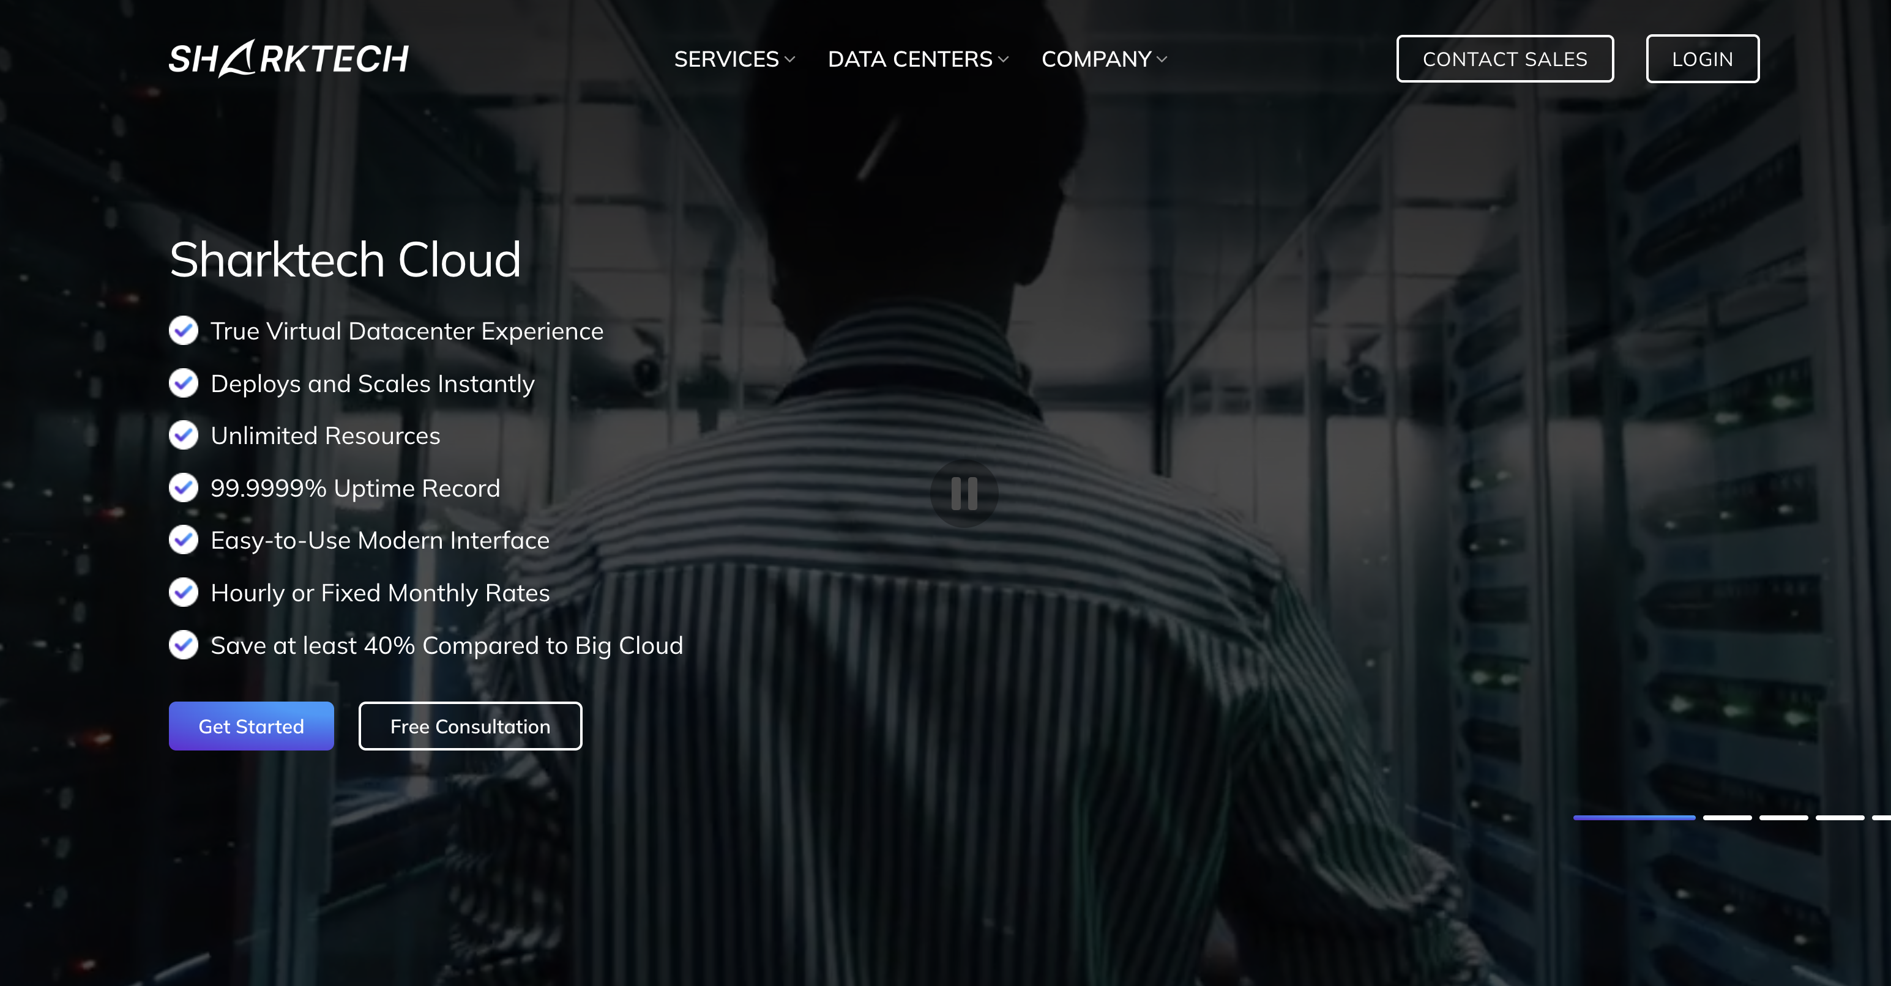The image size is (1891, 986).
Task: Expand the Data Centers chevron arrow
Action: [1004, 59]
